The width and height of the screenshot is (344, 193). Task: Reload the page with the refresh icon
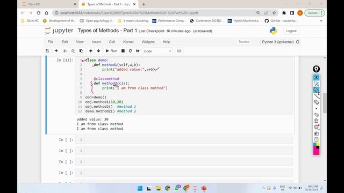(39, 13)
